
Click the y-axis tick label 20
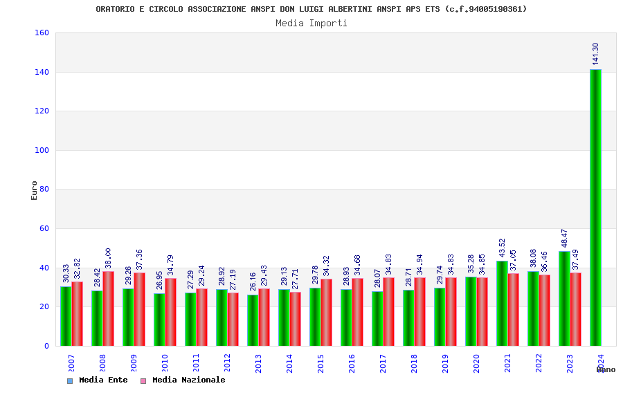[x=44, y=307]
